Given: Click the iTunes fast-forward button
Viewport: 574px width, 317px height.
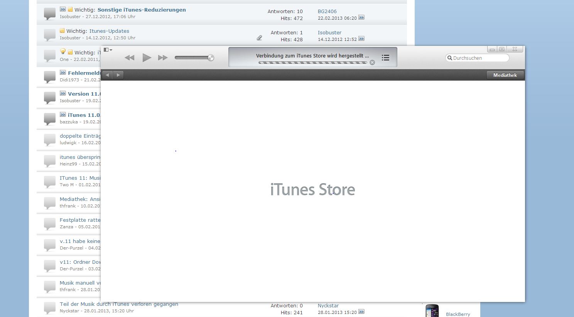Looking at the screenshot, I should point(163,57).
